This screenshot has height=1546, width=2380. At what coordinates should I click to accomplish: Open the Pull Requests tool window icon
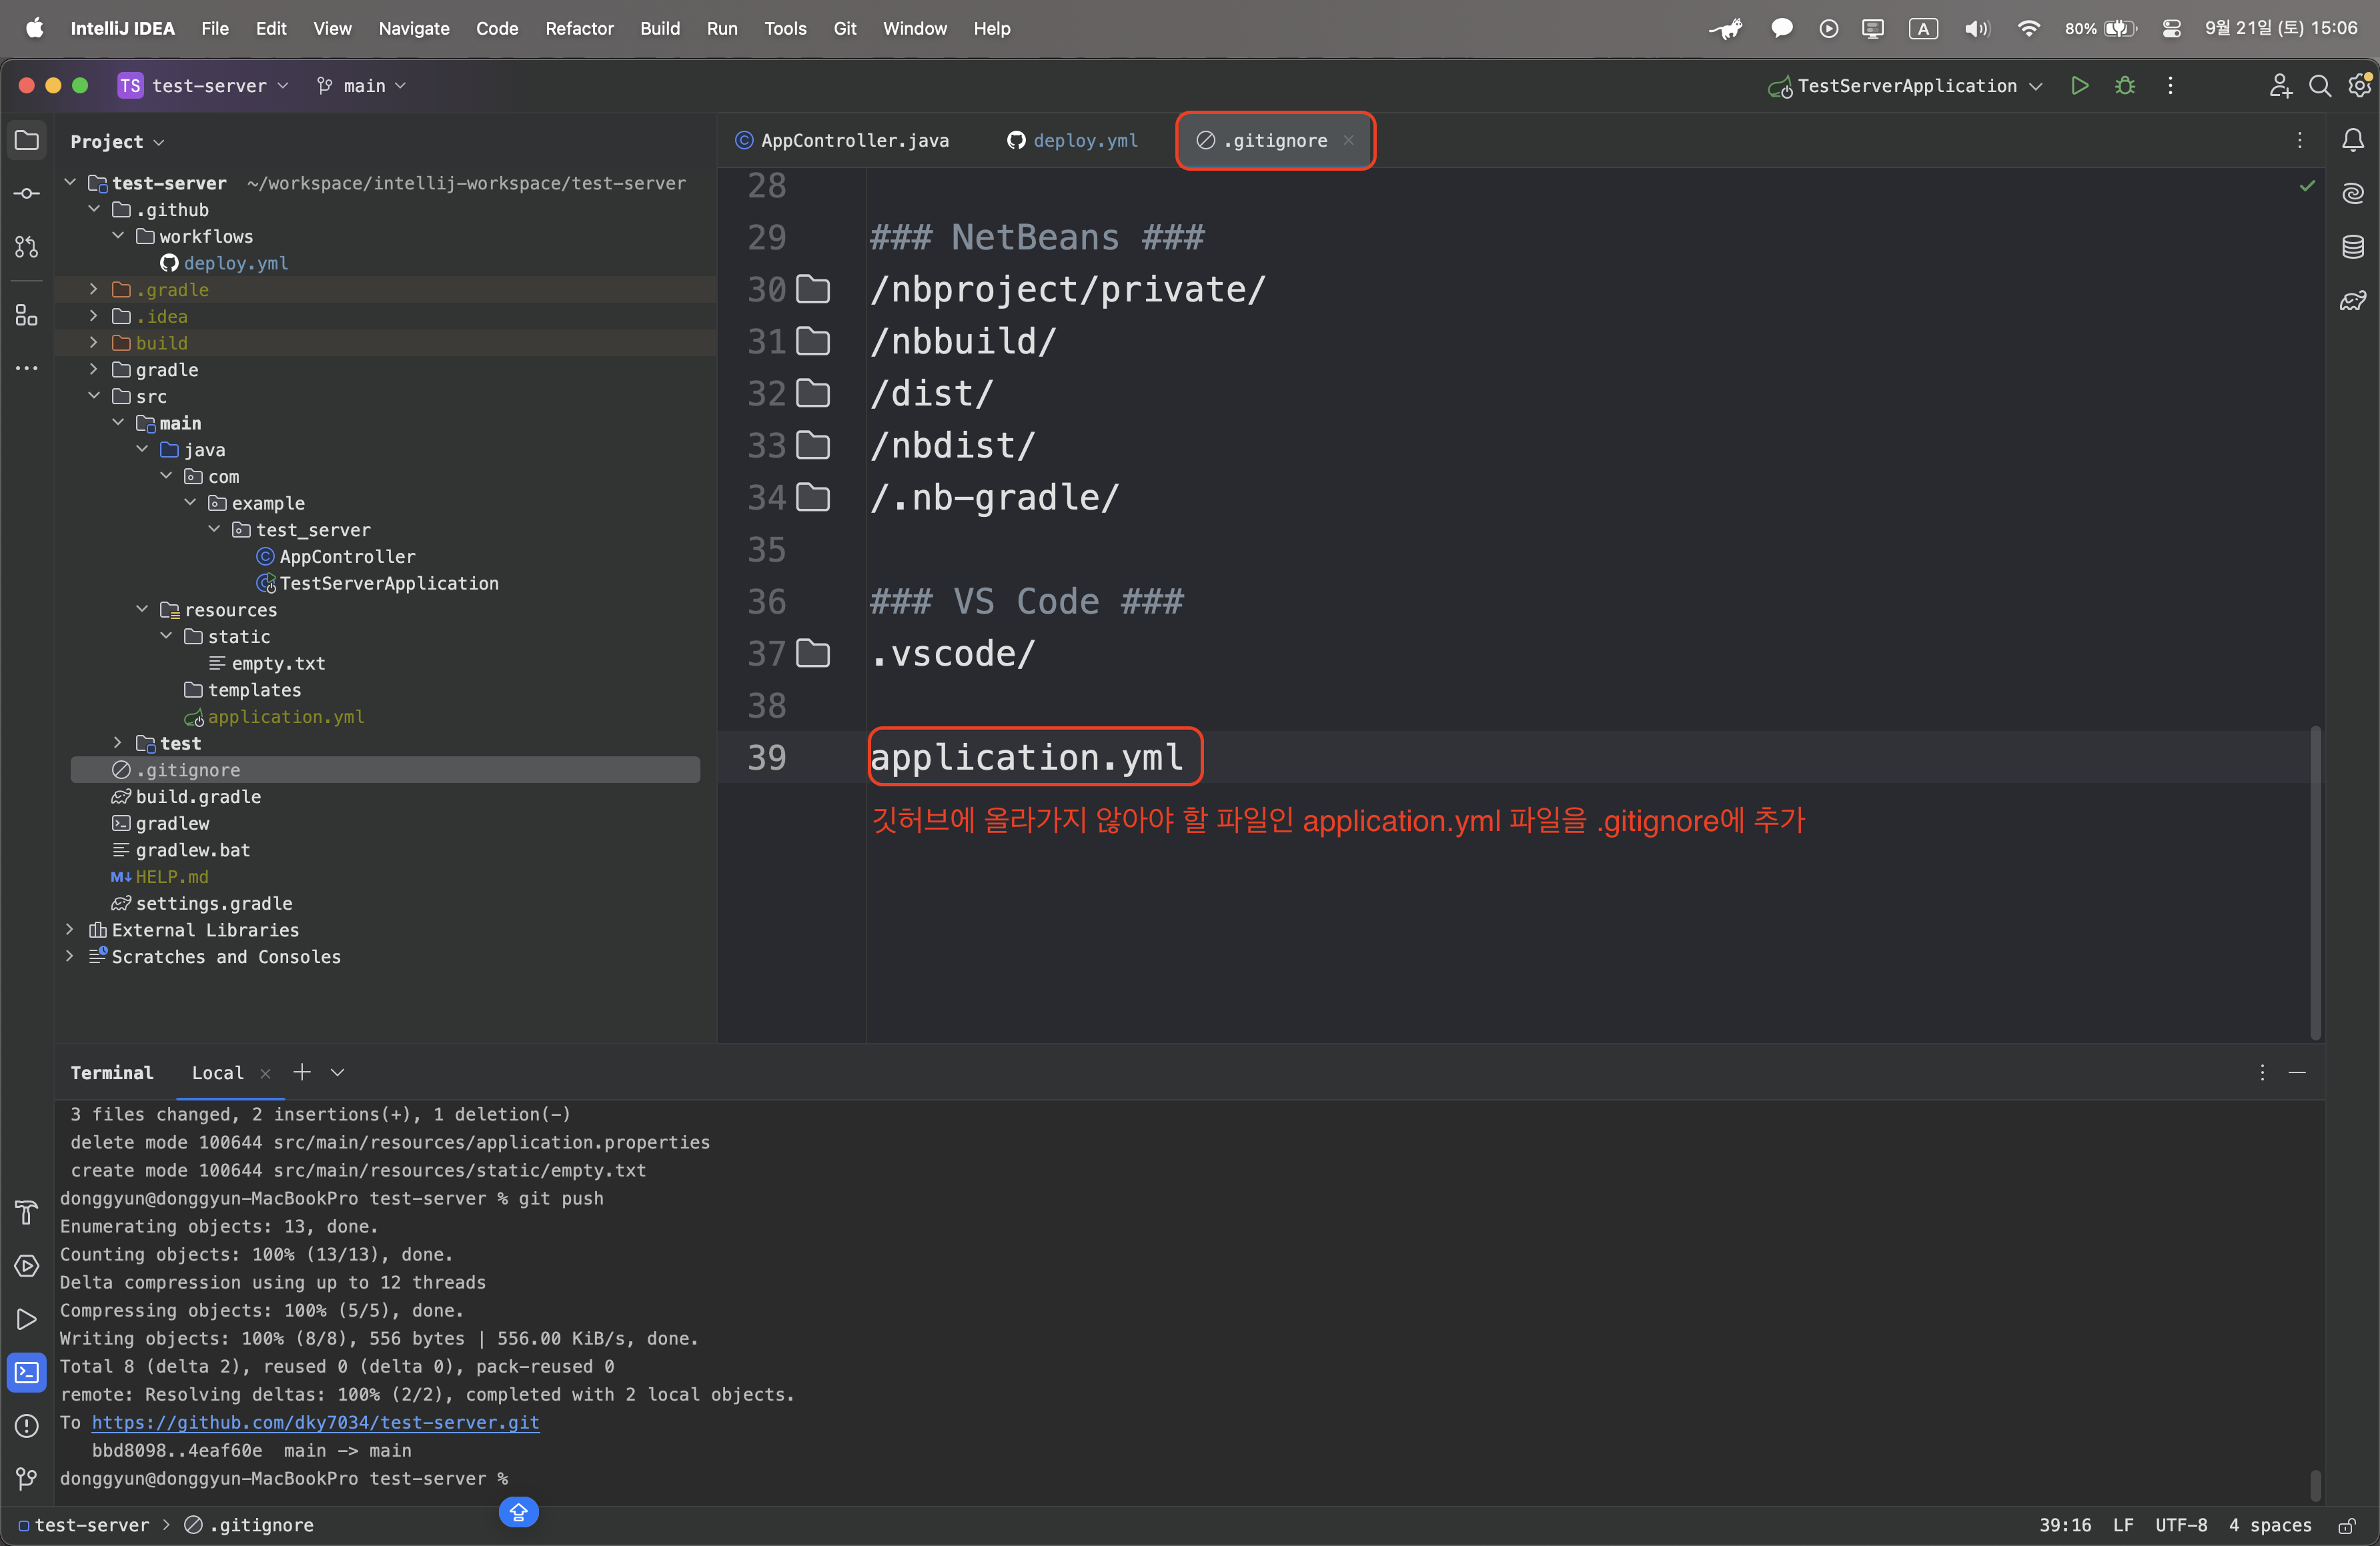point(27,247)
